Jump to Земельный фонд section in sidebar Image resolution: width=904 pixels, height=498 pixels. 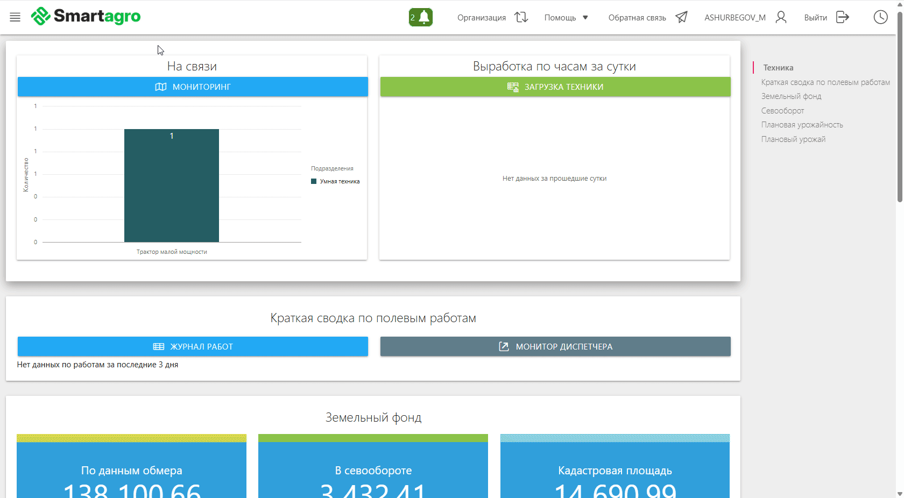point(791,96)
